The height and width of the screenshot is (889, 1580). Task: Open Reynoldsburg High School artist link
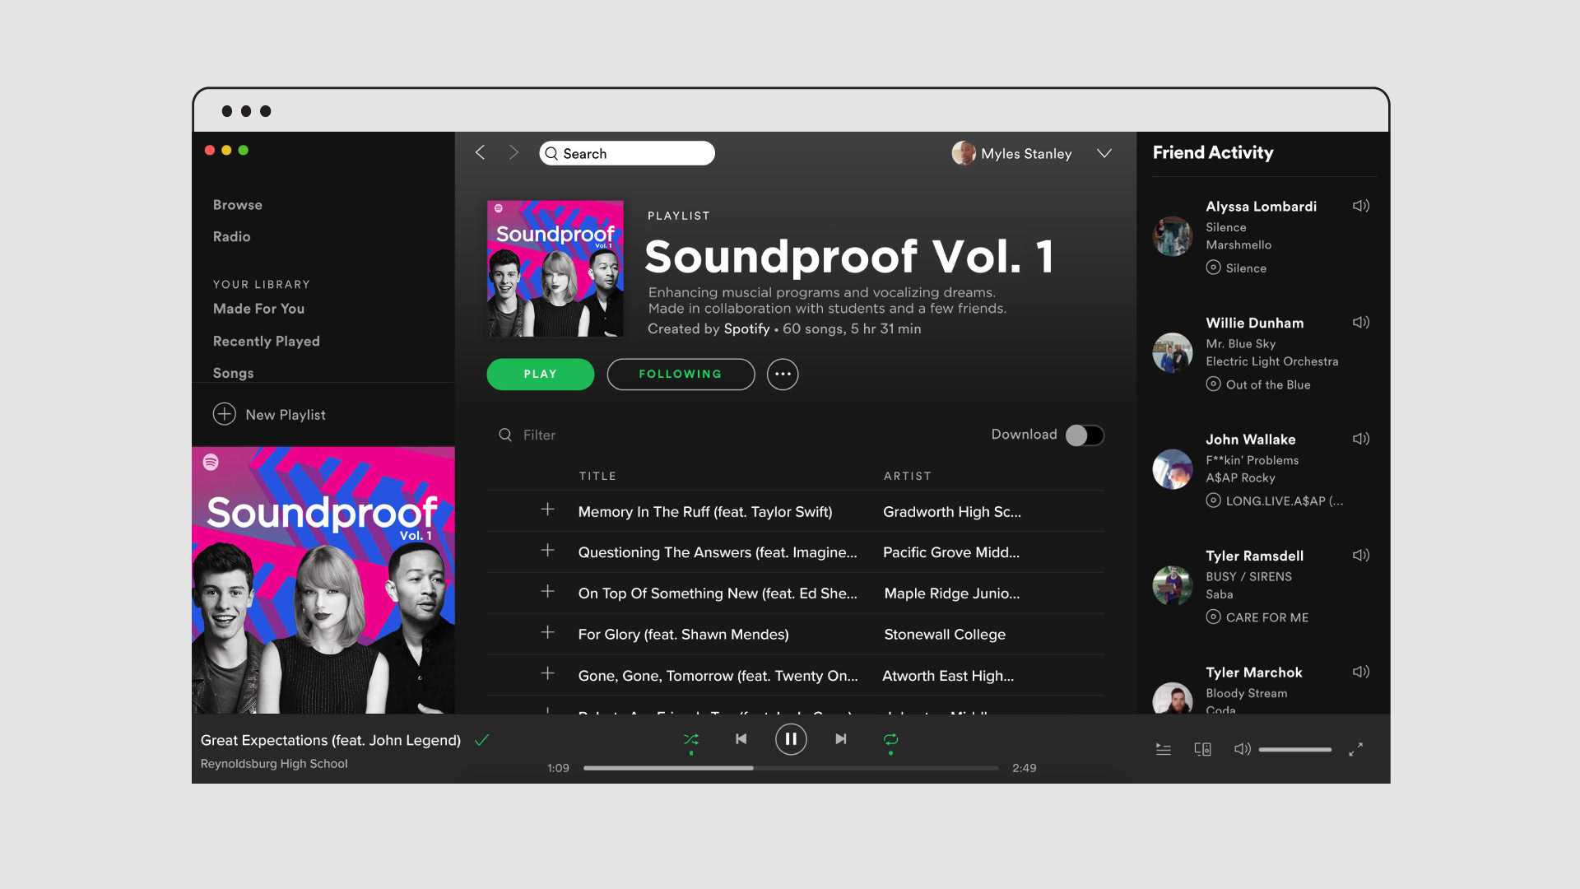[x=274, y=764]
